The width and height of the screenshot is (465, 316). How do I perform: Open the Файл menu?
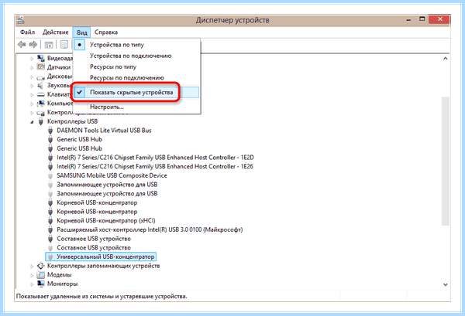point(28,32)
